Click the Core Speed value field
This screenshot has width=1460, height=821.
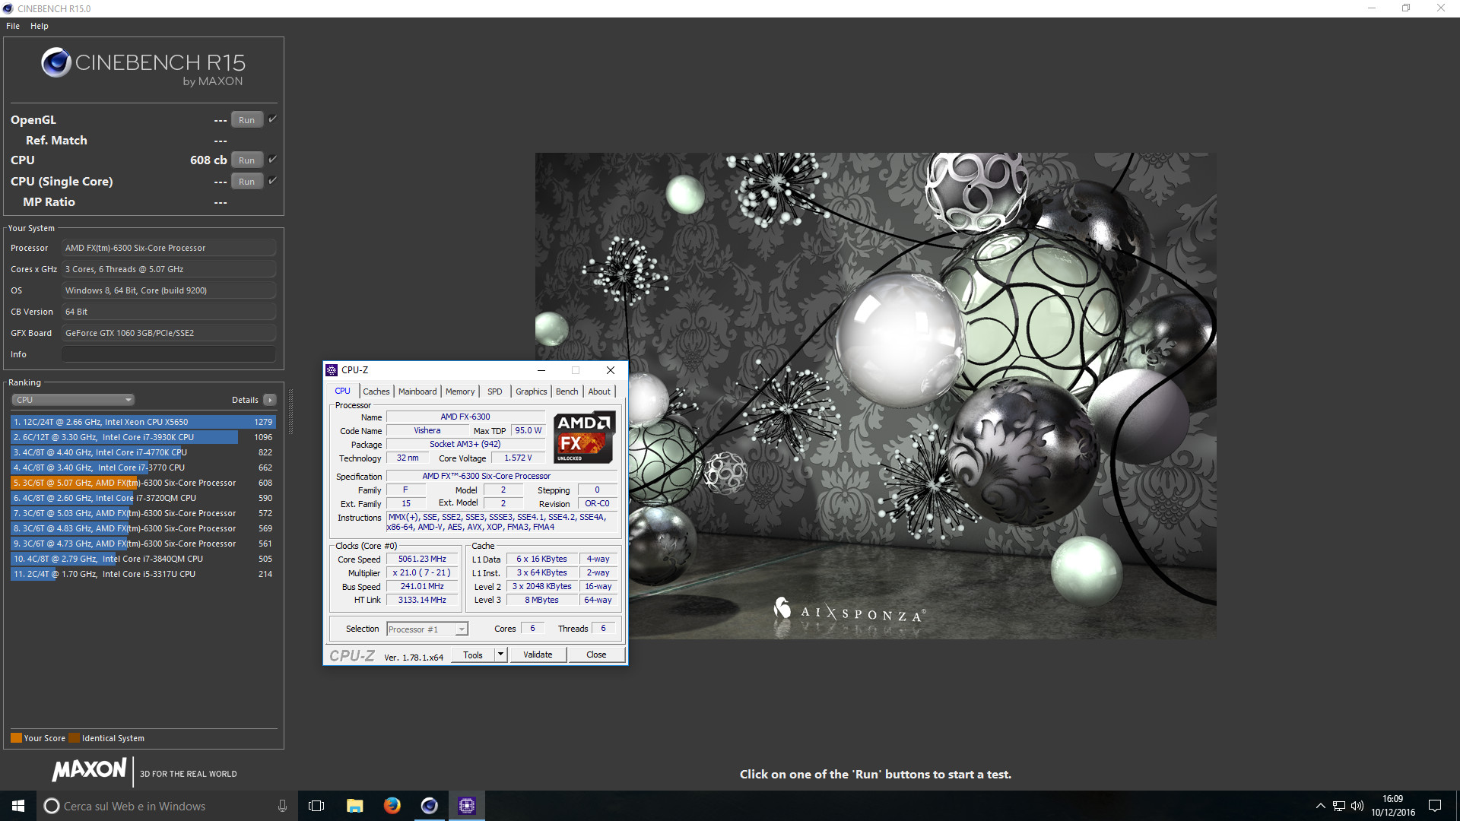[422, 559]
